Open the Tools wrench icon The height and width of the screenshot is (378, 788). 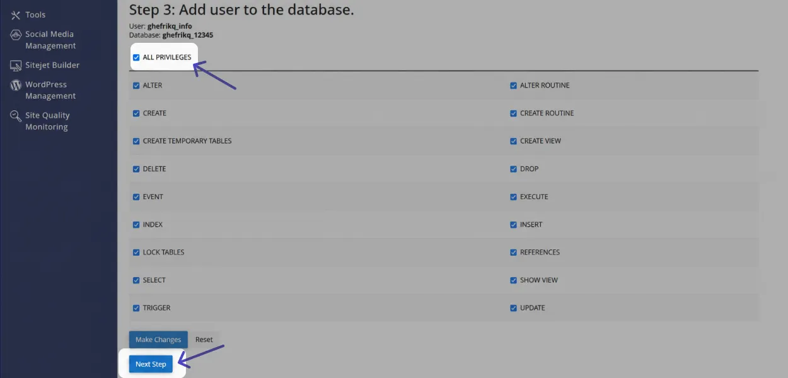point(16,15)
